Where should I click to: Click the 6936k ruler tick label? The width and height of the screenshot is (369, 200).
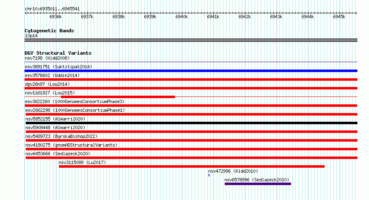click(56, 17)
